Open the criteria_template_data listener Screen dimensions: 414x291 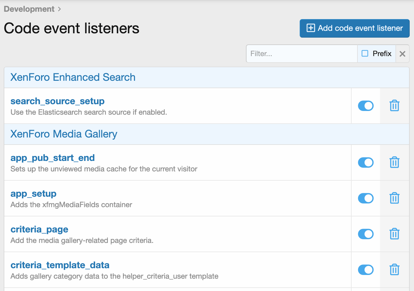60,265
